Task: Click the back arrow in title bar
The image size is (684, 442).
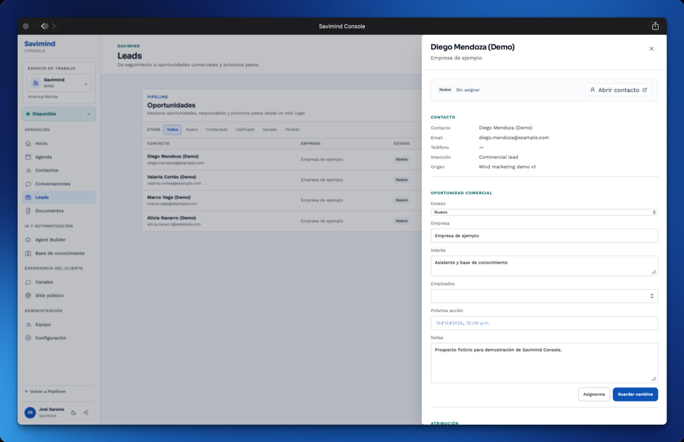Action: pos(44,26)
